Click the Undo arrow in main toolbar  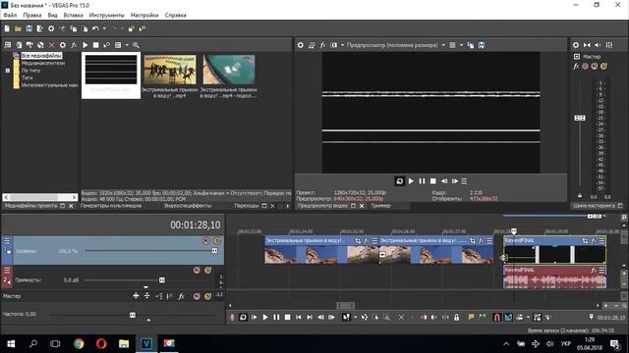point(95,28)
